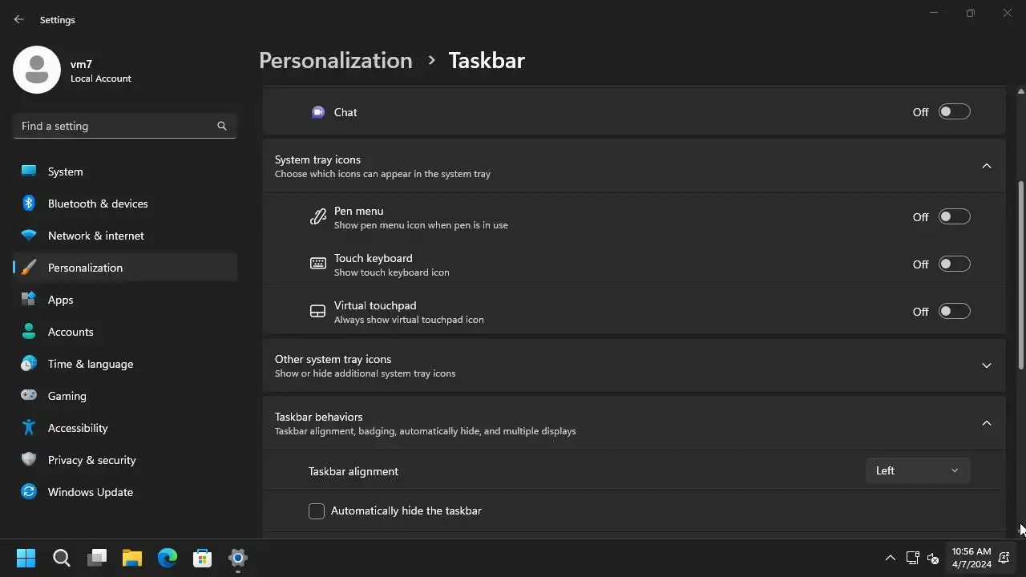Open File Explorer from the taskbar
Screen dimensions: 1026x577
tap(132, 558)
